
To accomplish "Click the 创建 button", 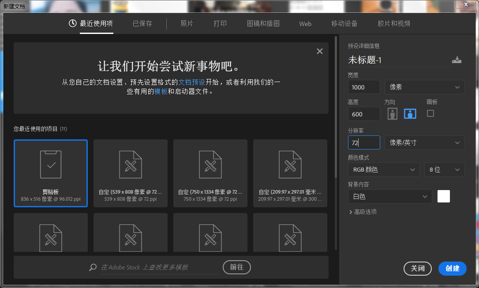I will (452, 269).
